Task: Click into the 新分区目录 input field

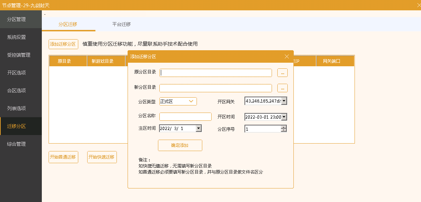Action: coord(216,88)
